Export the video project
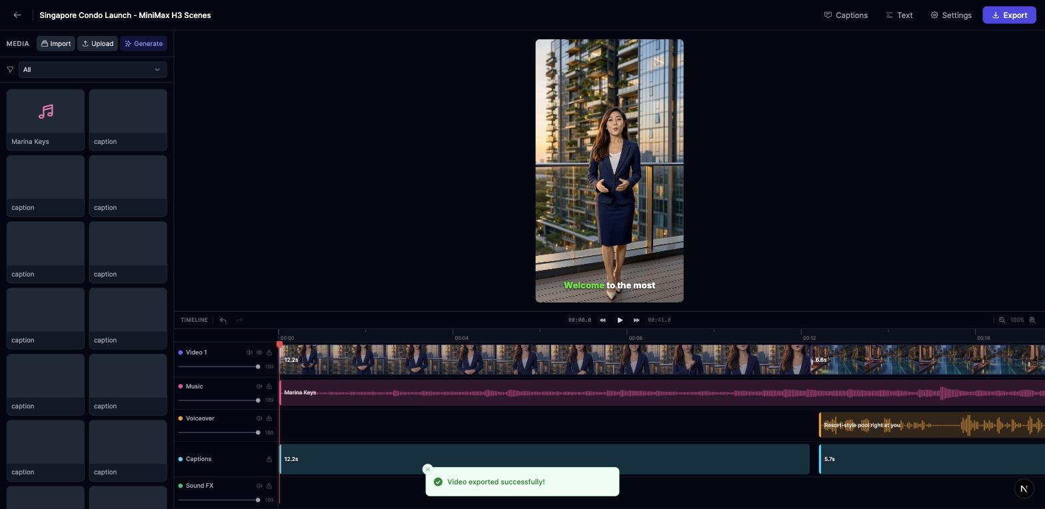The height and width of the screenshot is (509, 1045). (x=1009, y=15)
